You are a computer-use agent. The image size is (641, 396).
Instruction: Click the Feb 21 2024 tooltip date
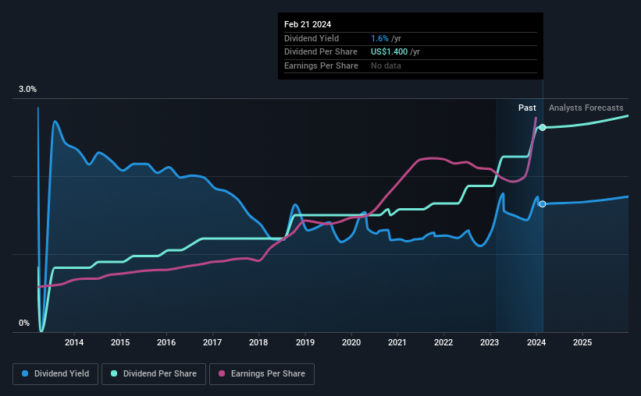[308, 24]
